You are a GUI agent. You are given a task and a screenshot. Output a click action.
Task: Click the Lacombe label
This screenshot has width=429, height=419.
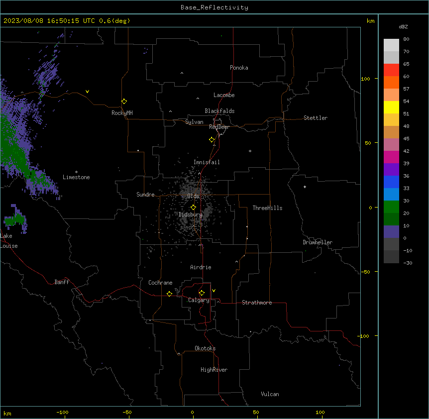(224, 95)
